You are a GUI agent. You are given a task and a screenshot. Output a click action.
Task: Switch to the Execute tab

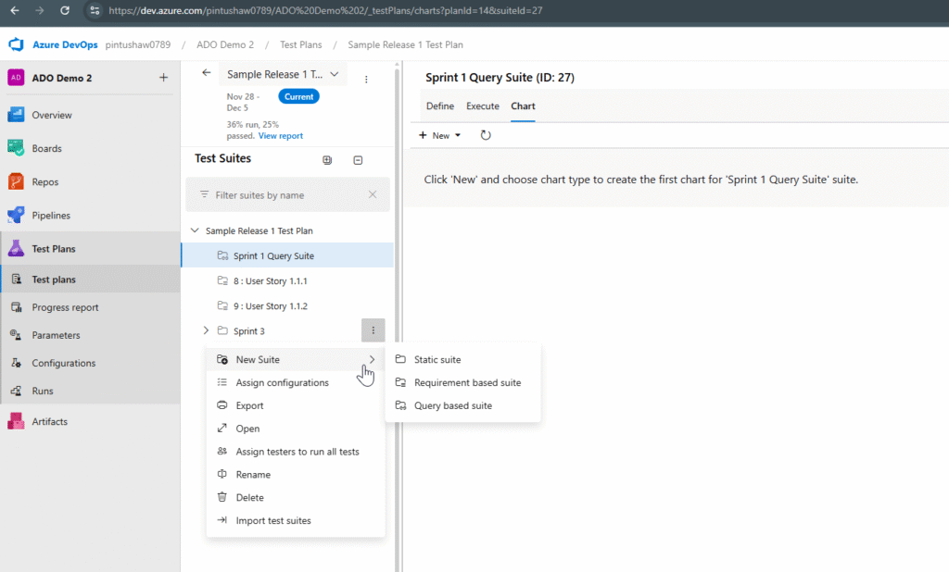pyautogui.click(x=482, y=106)
